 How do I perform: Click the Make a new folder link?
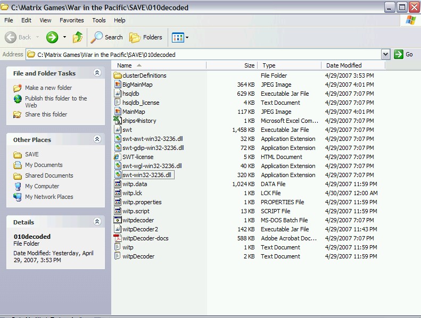point(48,88)
